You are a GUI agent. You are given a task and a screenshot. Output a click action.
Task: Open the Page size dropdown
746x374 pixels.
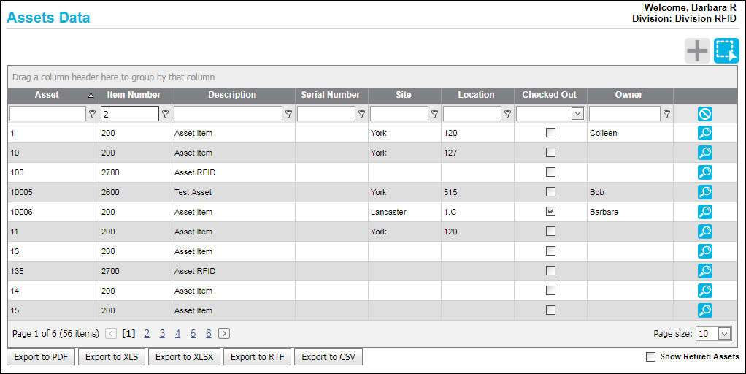click(x=724, y=334)
